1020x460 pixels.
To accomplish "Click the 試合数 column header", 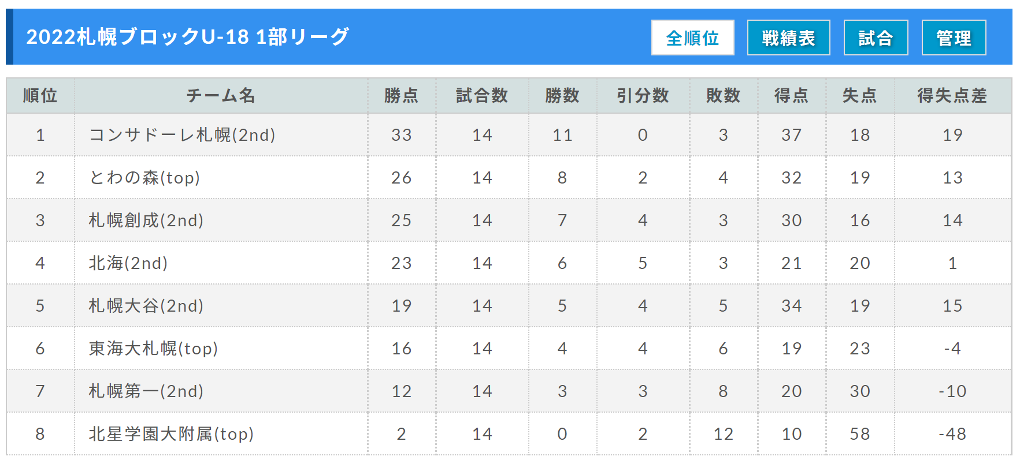I will pyautogui.click(x=482, y=95).
